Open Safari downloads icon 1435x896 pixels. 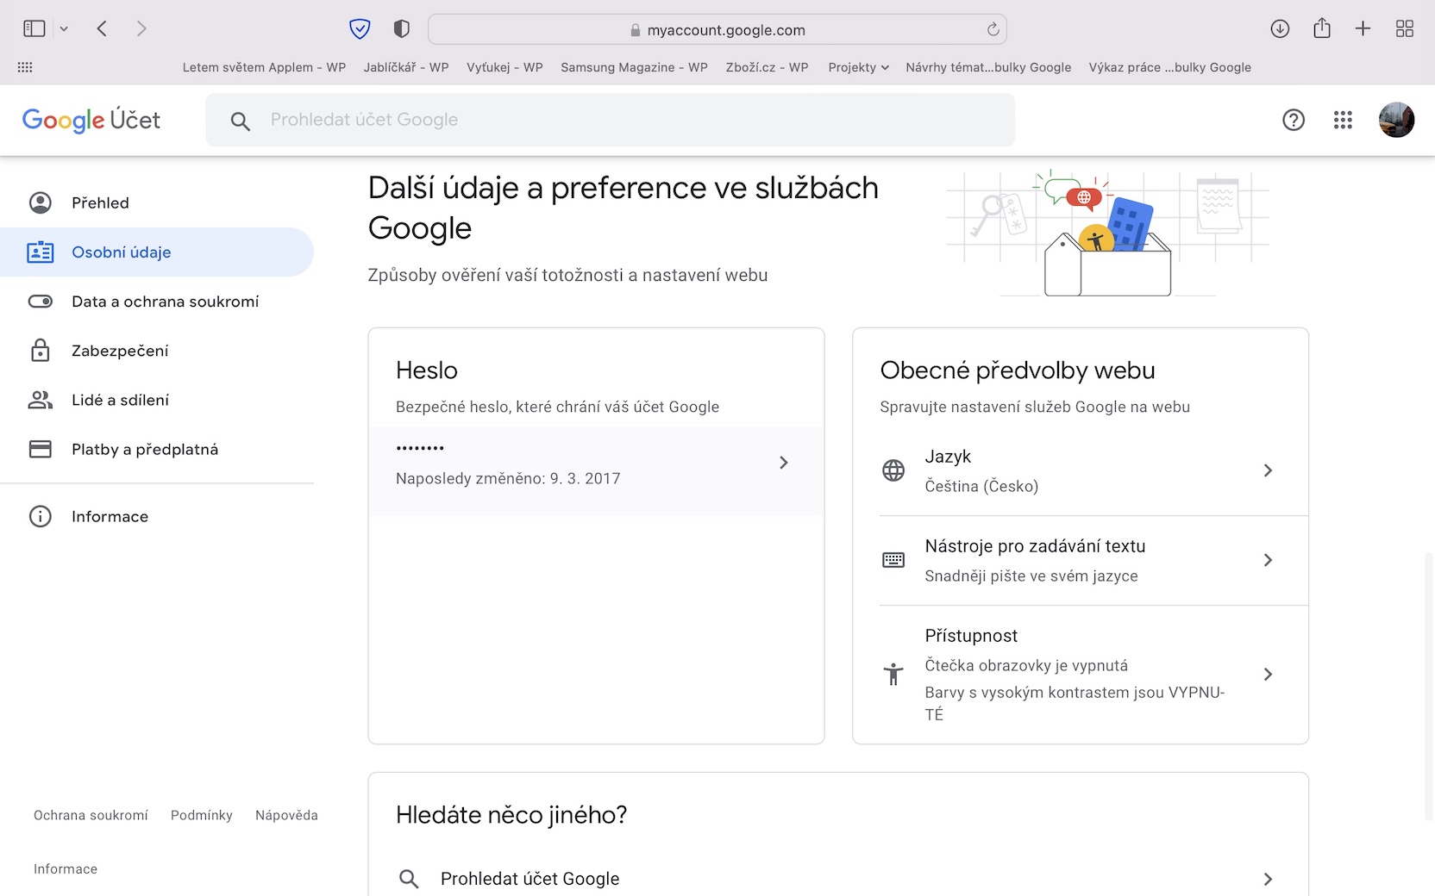[1280, 29]
